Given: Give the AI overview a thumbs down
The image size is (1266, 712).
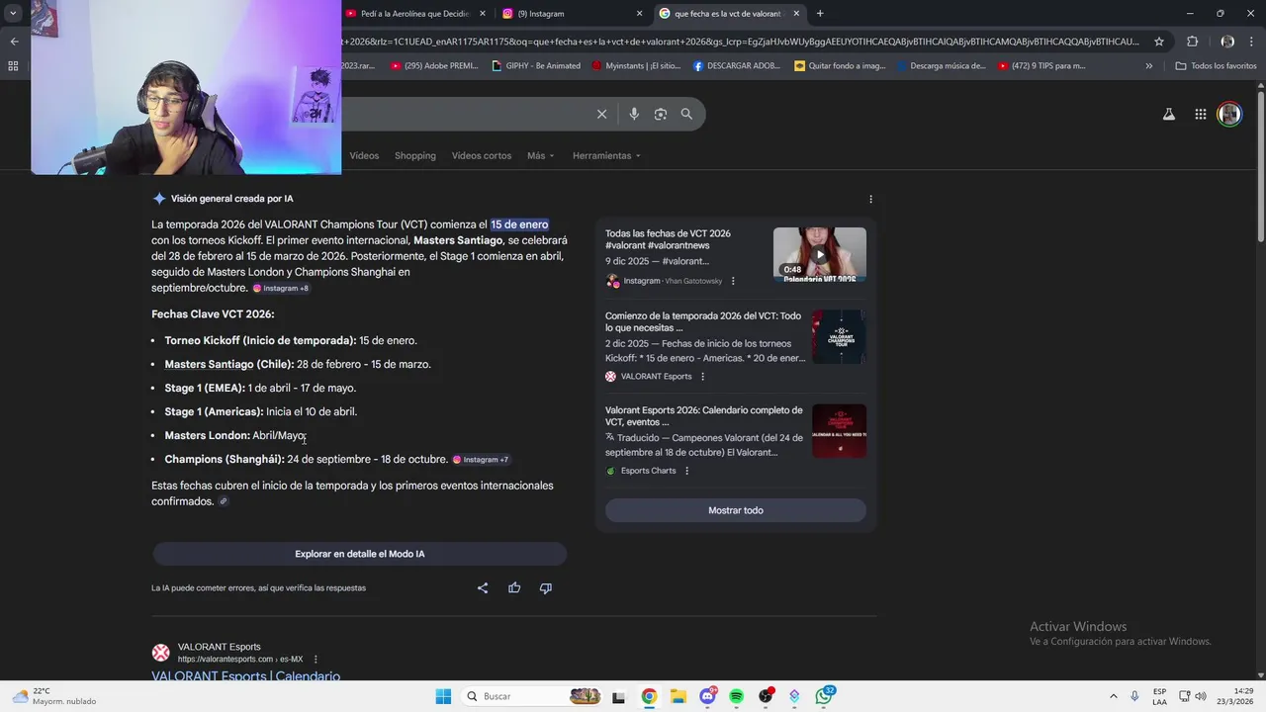Looking at the screenshot, I should [545, 587].
